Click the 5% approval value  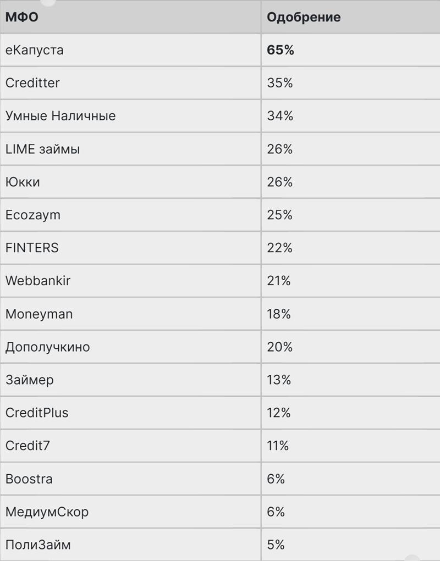pyautogui.click(x=276, y=545)
